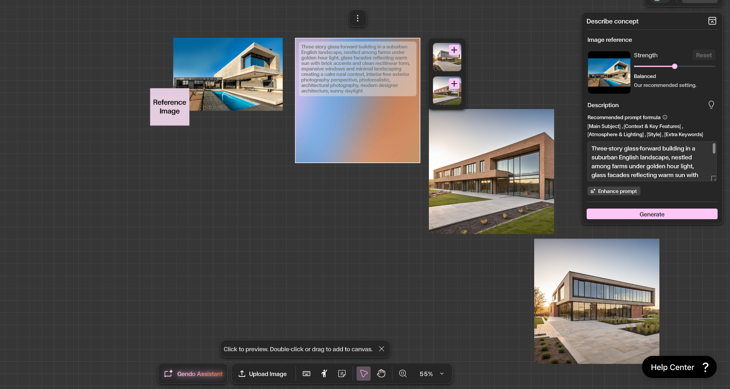Viewport: 730px width, 389px height.
Task: Click the plus icon on the lower reference thumbnail
Action: tap(454, 83)
